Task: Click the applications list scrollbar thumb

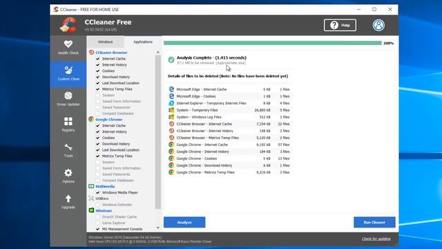Action: pos(158,132)
